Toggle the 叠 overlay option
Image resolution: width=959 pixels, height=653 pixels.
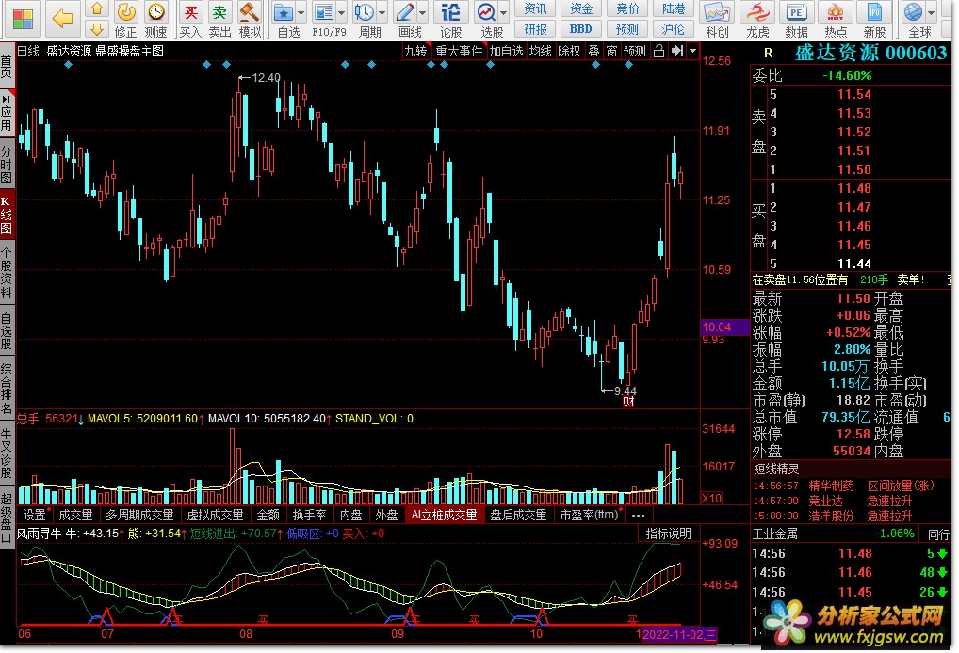pyautogui.click(x=593, y=52)
